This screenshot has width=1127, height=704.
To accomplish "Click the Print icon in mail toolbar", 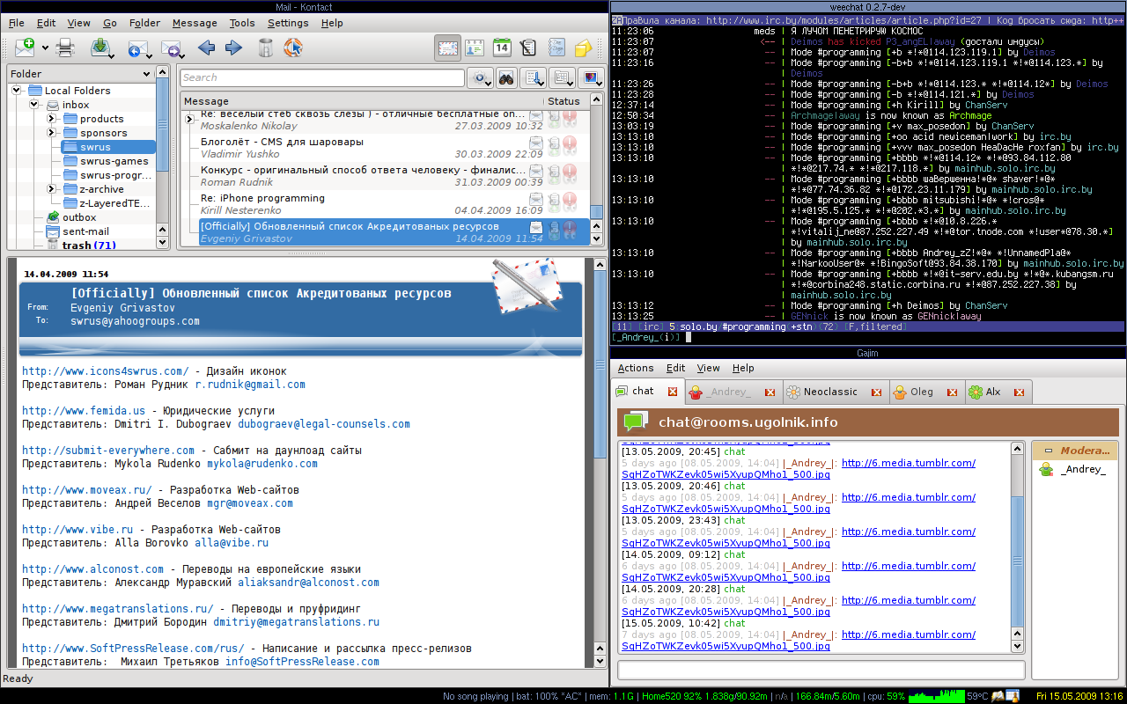I will [65, 48].
